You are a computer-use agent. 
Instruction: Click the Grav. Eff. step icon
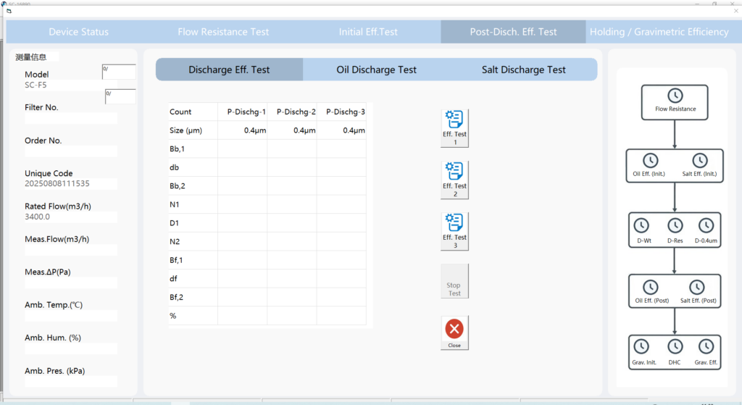(705, 347)
